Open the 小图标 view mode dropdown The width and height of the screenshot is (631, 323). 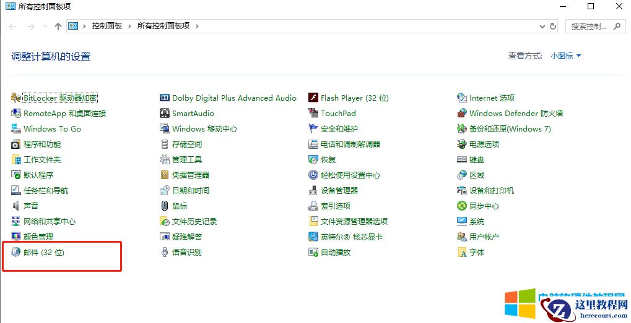[x=565, y=56]
